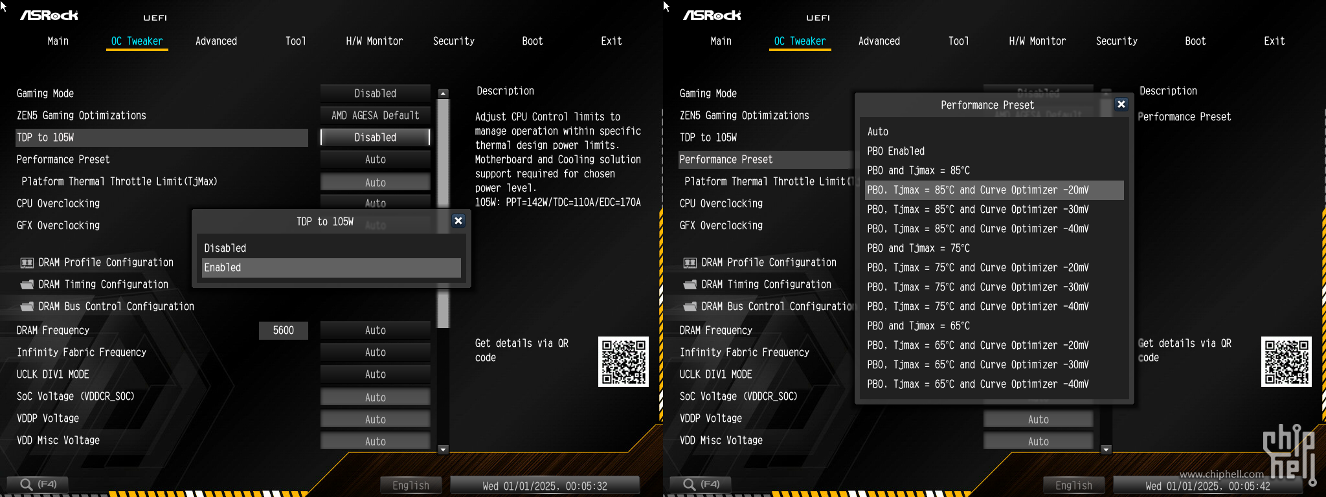Select the ZEN5 Gaming Optimizations label, right screen

coord(745,115)
